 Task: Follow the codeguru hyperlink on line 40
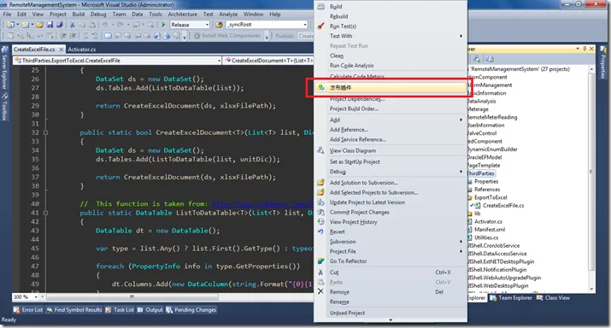tap(262, 204)
